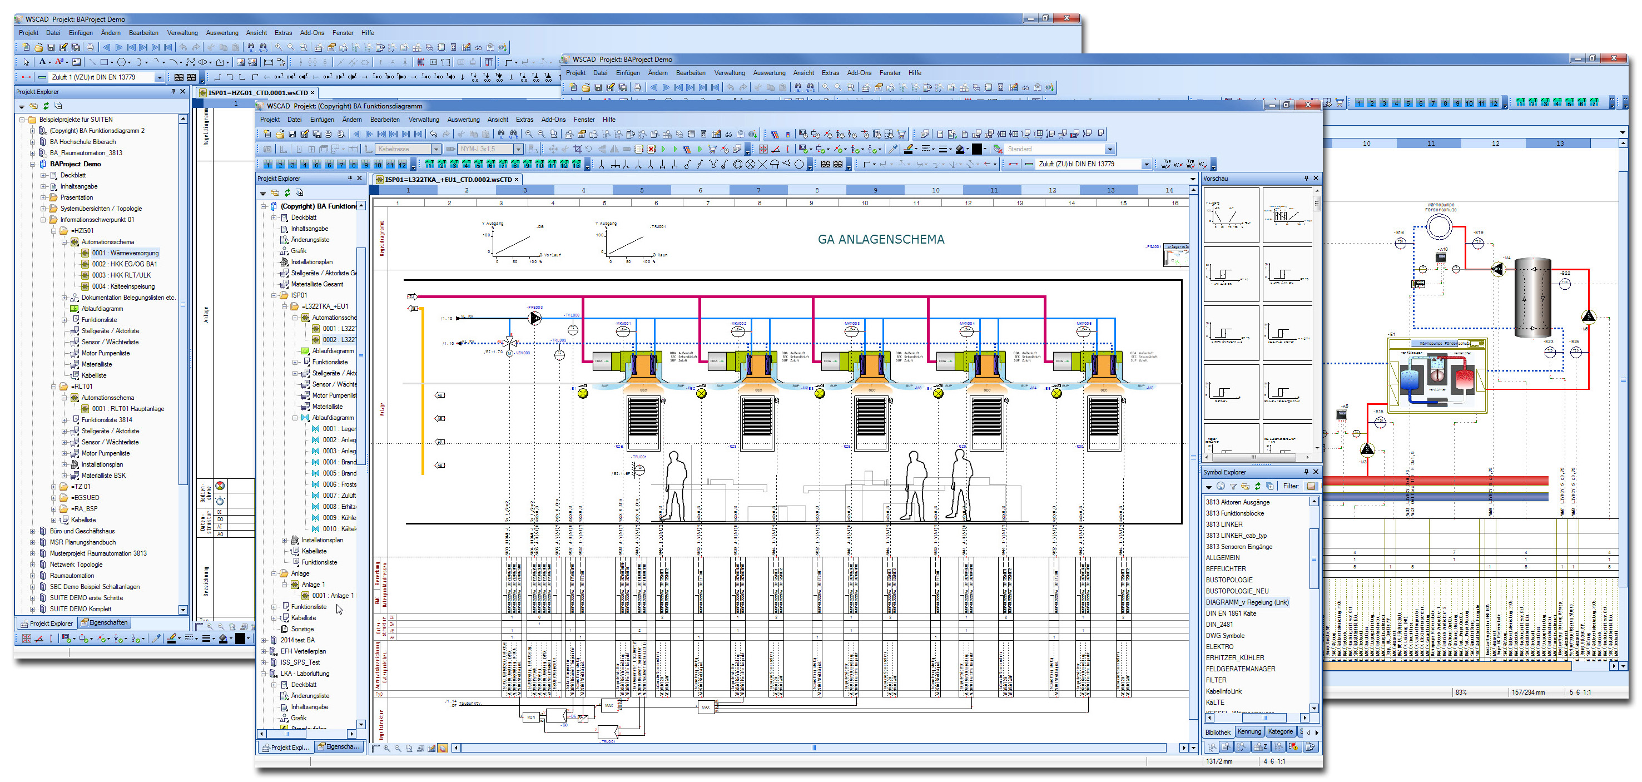This screenshot has width=1642, height=782.
Task: Pin the Projekt Explorer panel open
Action: click(x=349, y=179)
